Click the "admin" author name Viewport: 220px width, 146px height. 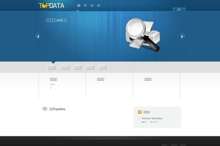[144, 122]
